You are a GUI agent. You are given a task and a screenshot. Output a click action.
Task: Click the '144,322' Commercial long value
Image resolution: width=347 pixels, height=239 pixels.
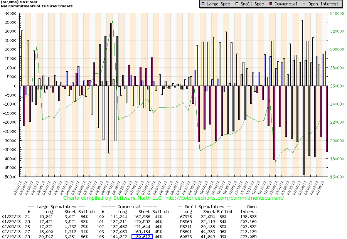click(119, 237)
